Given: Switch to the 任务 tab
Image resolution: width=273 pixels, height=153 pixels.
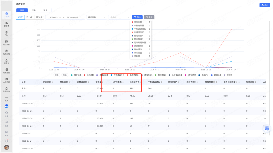Looking at the screenshot, I should coord(34,10).
